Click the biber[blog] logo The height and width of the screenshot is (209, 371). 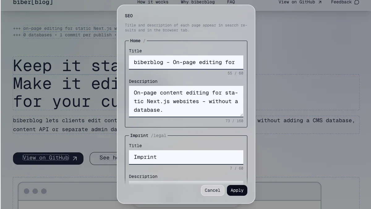33,2
